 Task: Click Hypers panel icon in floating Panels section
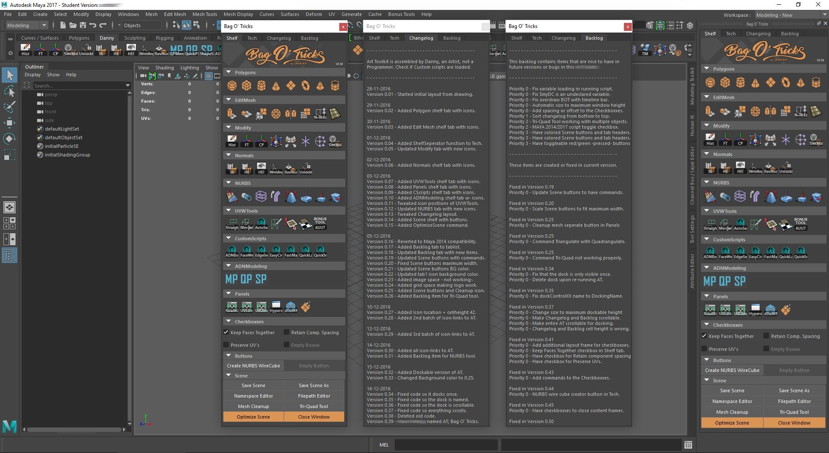pyautogui.click(x=276, y=307)
